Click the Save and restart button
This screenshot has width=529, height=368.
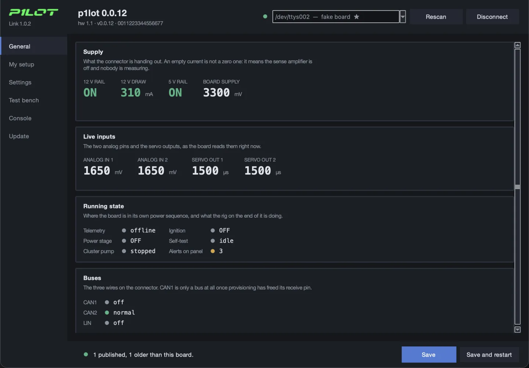[489, 355]
